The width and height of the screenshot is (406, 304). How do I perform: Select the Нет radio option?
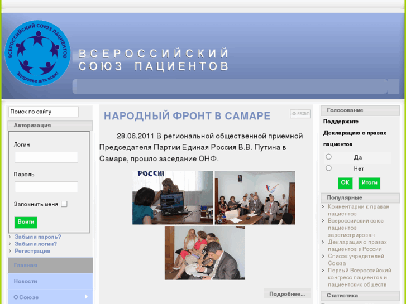click(x=328, y=168)
